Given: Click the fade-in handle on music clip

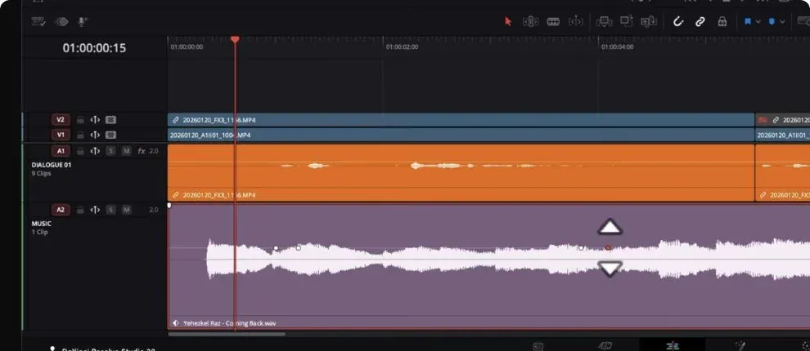Looking at the screenshot, I should (x=169, y=206).
